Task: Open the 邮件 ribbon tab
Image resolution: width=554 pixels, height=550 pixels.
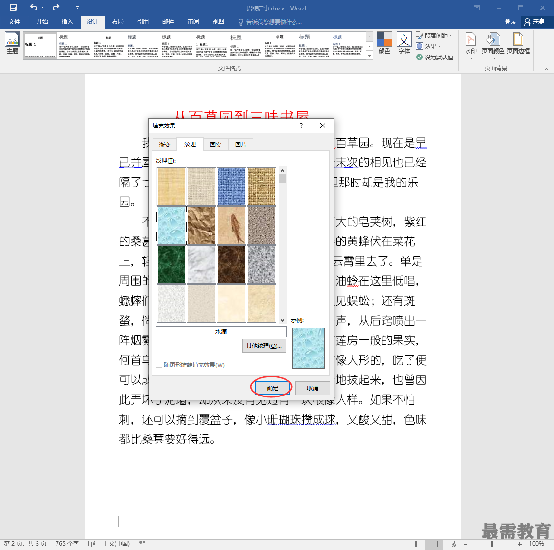Action: pyautogui.click(x=168, y=22)
